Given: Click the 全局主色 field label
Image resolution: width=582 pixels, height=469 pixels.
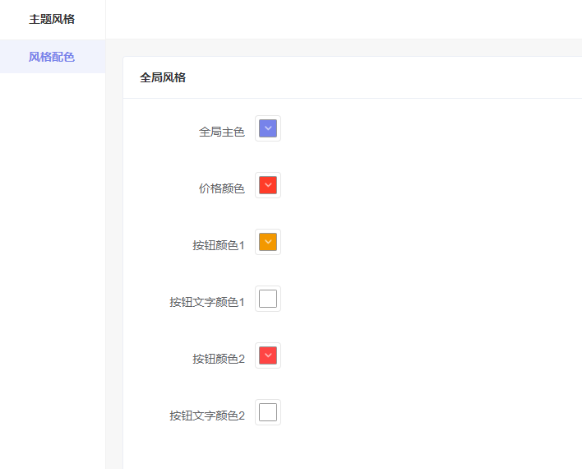Looking at the screenshot, I should pos(222,132).
